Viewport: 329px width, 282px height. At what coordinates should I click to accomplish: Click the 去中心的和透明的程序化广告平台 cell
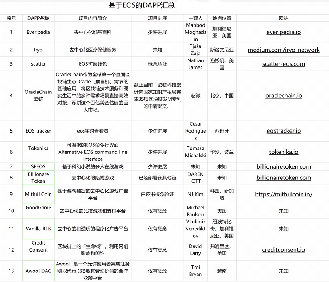(93, 229)
